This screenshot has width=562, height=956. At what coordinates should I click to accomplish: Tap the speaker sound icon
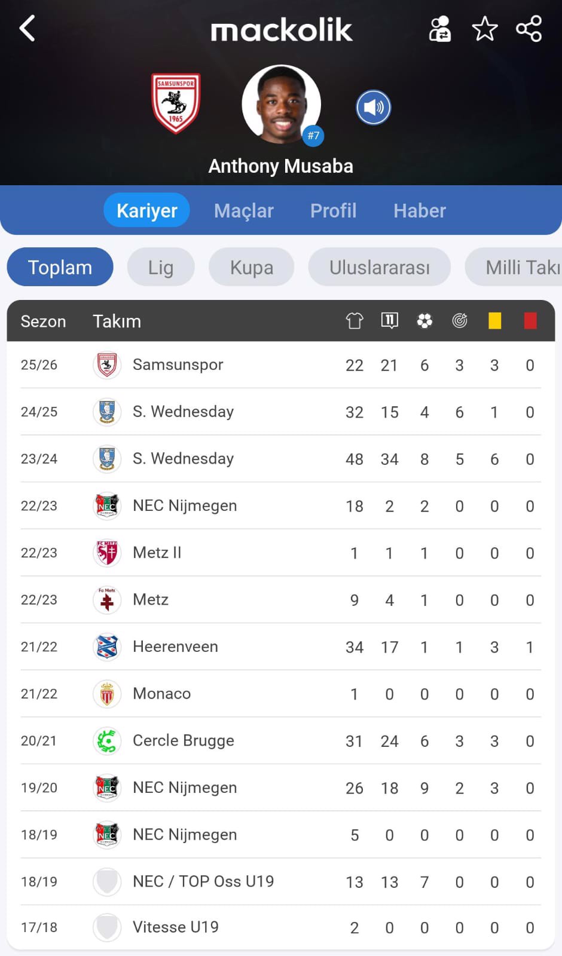coord(373,108)
